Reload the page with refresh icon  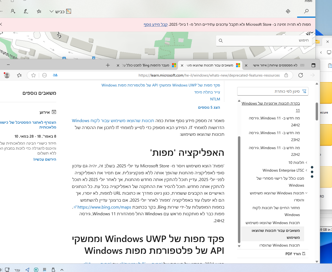point(301,75)
